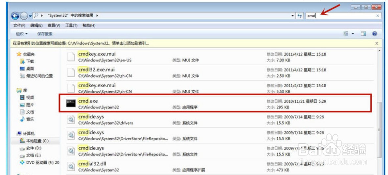Open the 组织 dropdown
Viewport: 388px width, 175px height.
click(22, 33)
